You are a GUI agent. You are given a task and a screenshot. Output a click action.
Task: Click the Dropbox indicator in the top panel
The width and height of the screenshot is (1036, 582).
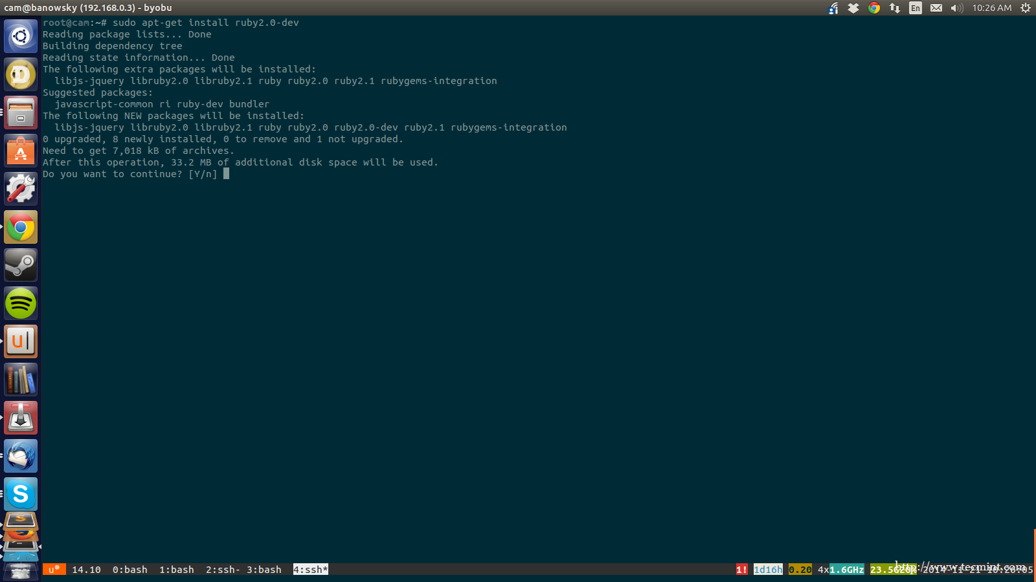[x=853, y=8]
